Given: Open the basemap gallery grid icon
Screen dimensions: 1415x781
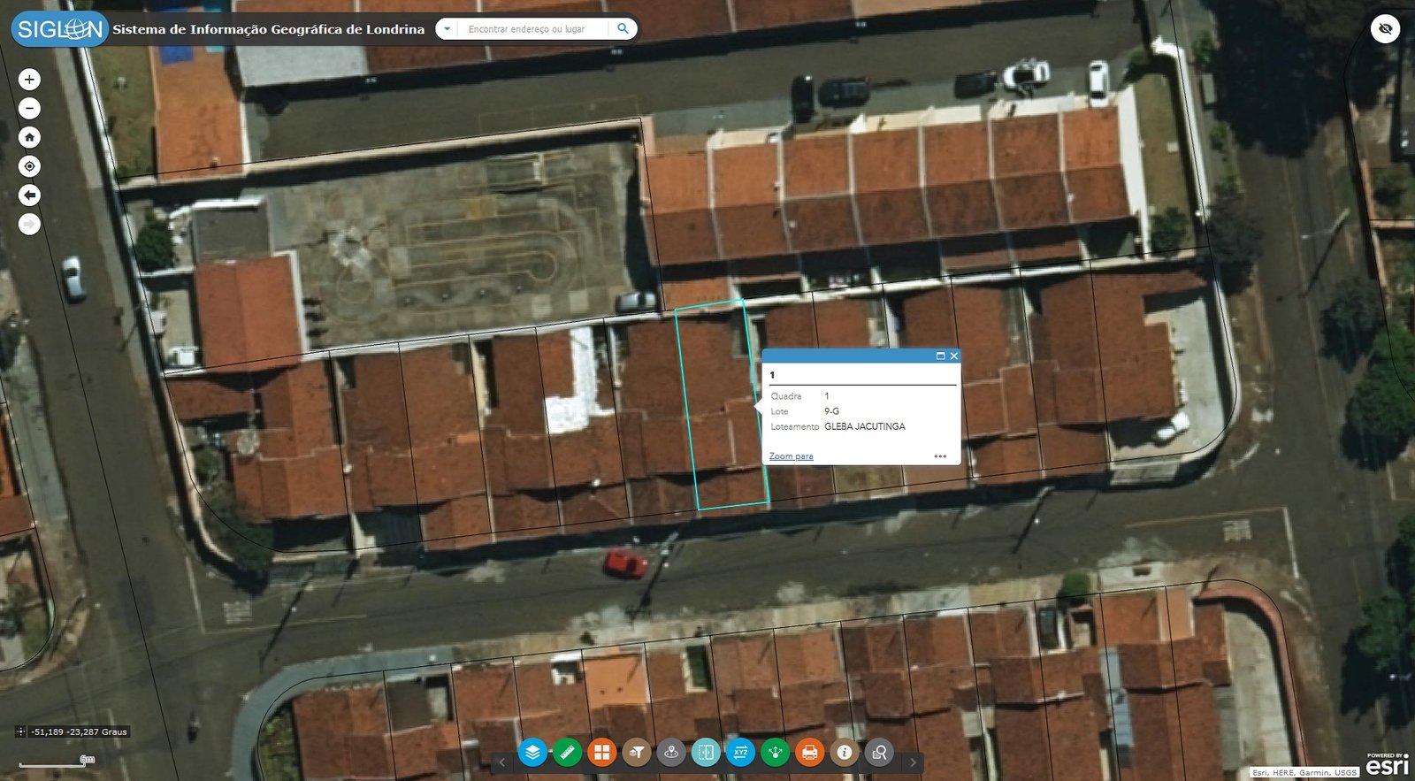Looking at the screenshot, I should coord(601,753).
